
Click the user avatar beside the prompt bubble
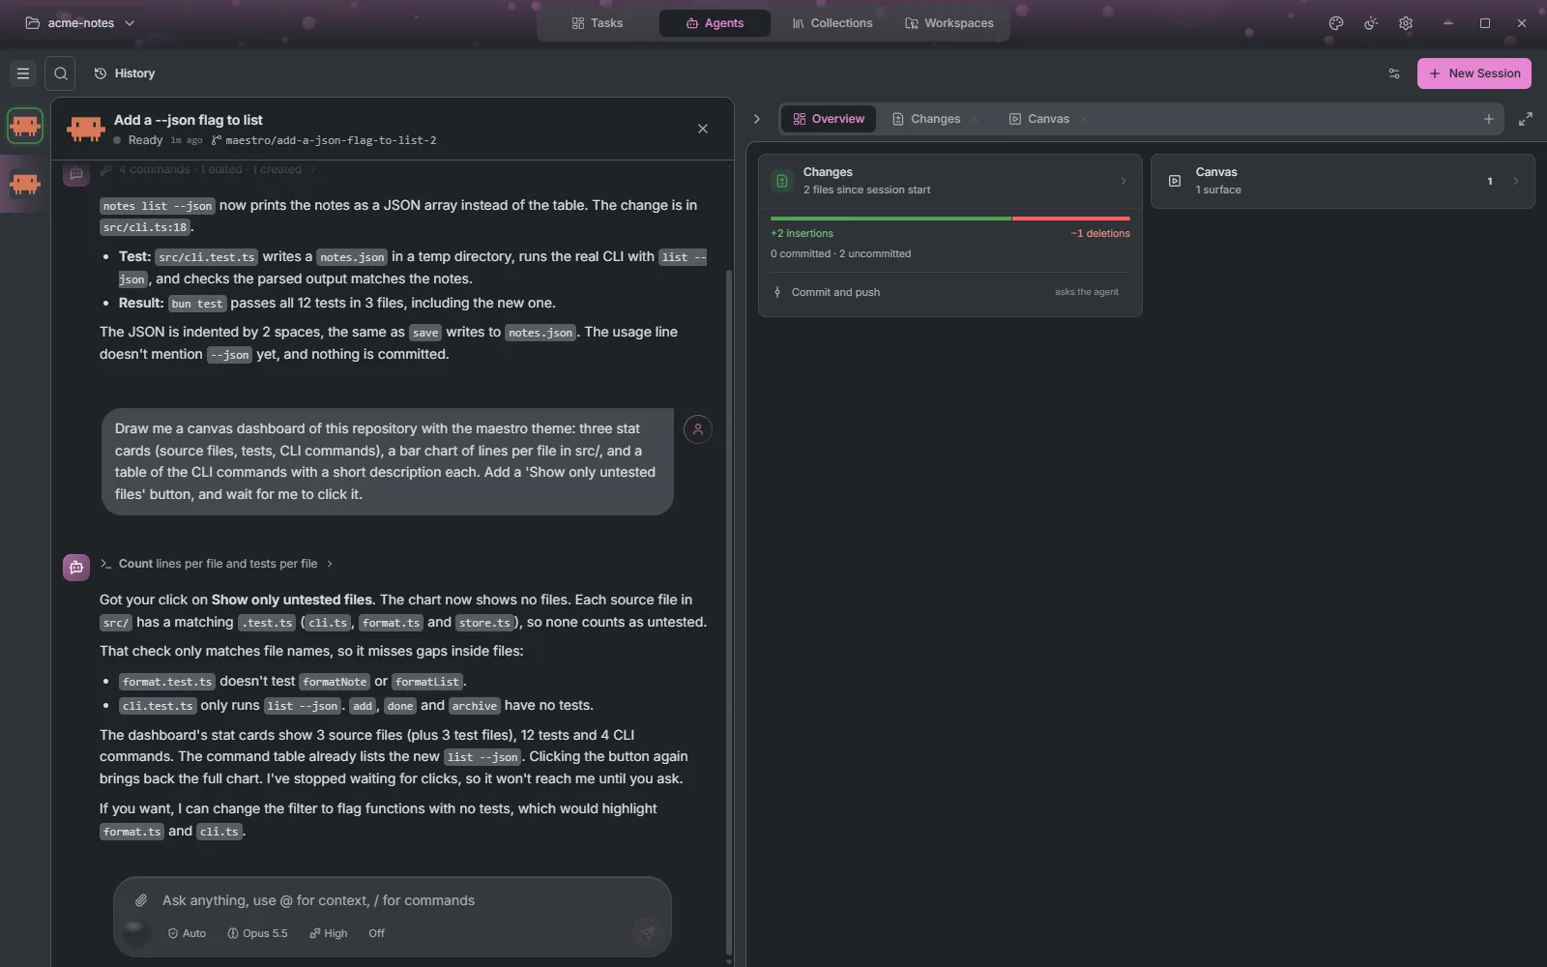point(698,429)
